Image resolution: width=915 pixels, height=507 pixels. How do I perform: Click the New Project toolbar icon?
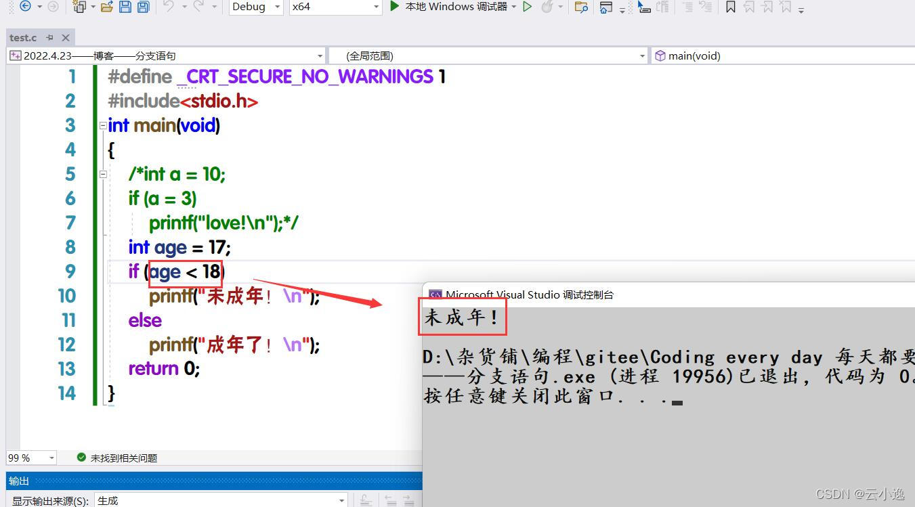[80, 7]
